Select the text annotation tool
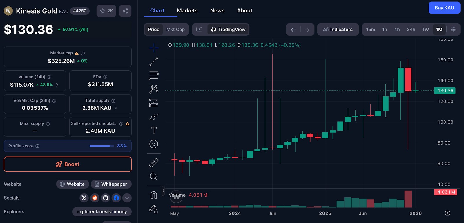This screenshot has height=223, width=464. point(154,130)
